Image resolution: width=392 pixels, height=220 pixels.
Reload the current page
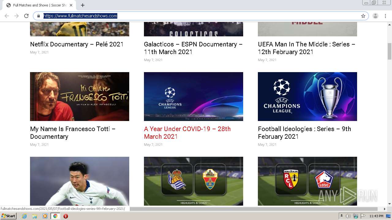point(26,16)
